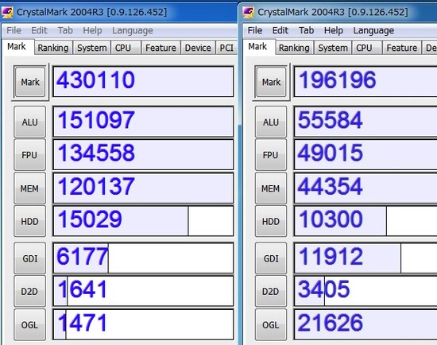
Task: Click the CrystalMark app icon in the right window title bar
Action: click(248, 13)
